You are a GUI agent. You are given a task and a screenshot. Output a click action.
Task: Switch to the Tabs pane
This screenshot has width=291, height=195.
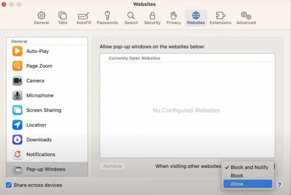pyautogui.click(x=62, y=18)
